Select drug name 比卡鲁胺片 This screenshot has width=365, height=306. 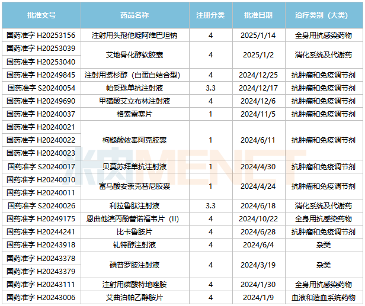click(x=135, y=231)
